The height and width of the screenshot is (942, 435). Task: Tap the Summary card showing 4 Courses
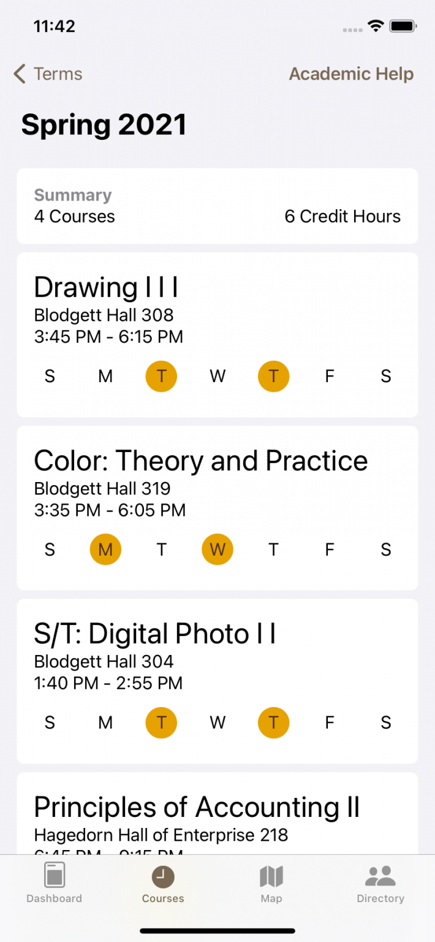217,206
